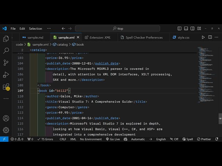Toggle the bottom panel layout button
This screenshot has height=166, width=222.
[x=186, y=28]
